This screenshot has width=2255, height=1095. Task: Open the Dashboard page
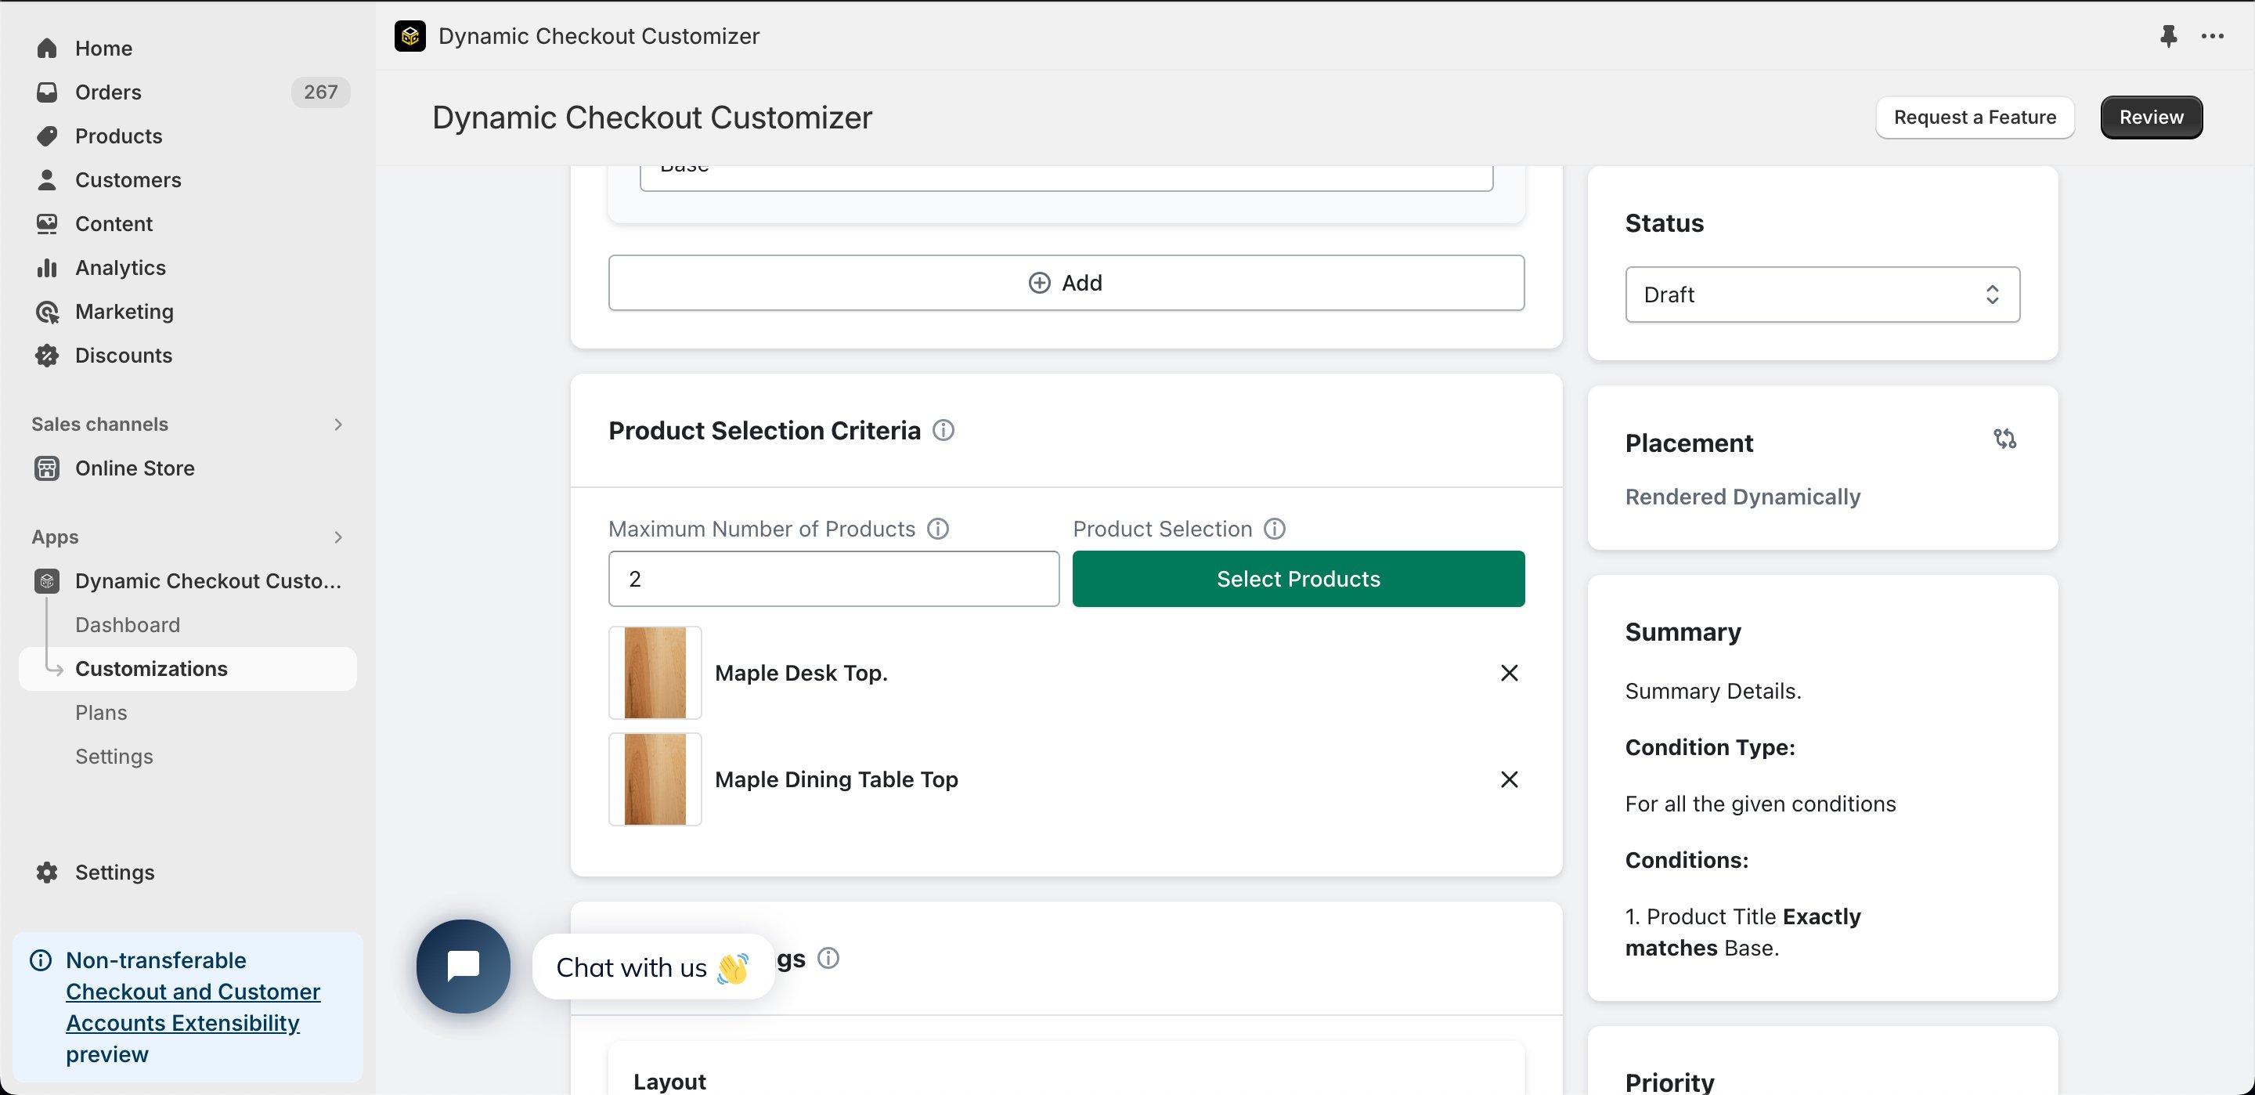click(x=128, y=624)
